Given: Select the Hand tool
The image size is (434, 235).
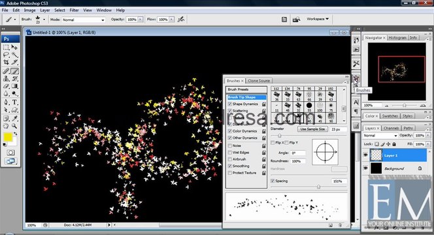Looking at the screenshot, I should click(6, 126).
